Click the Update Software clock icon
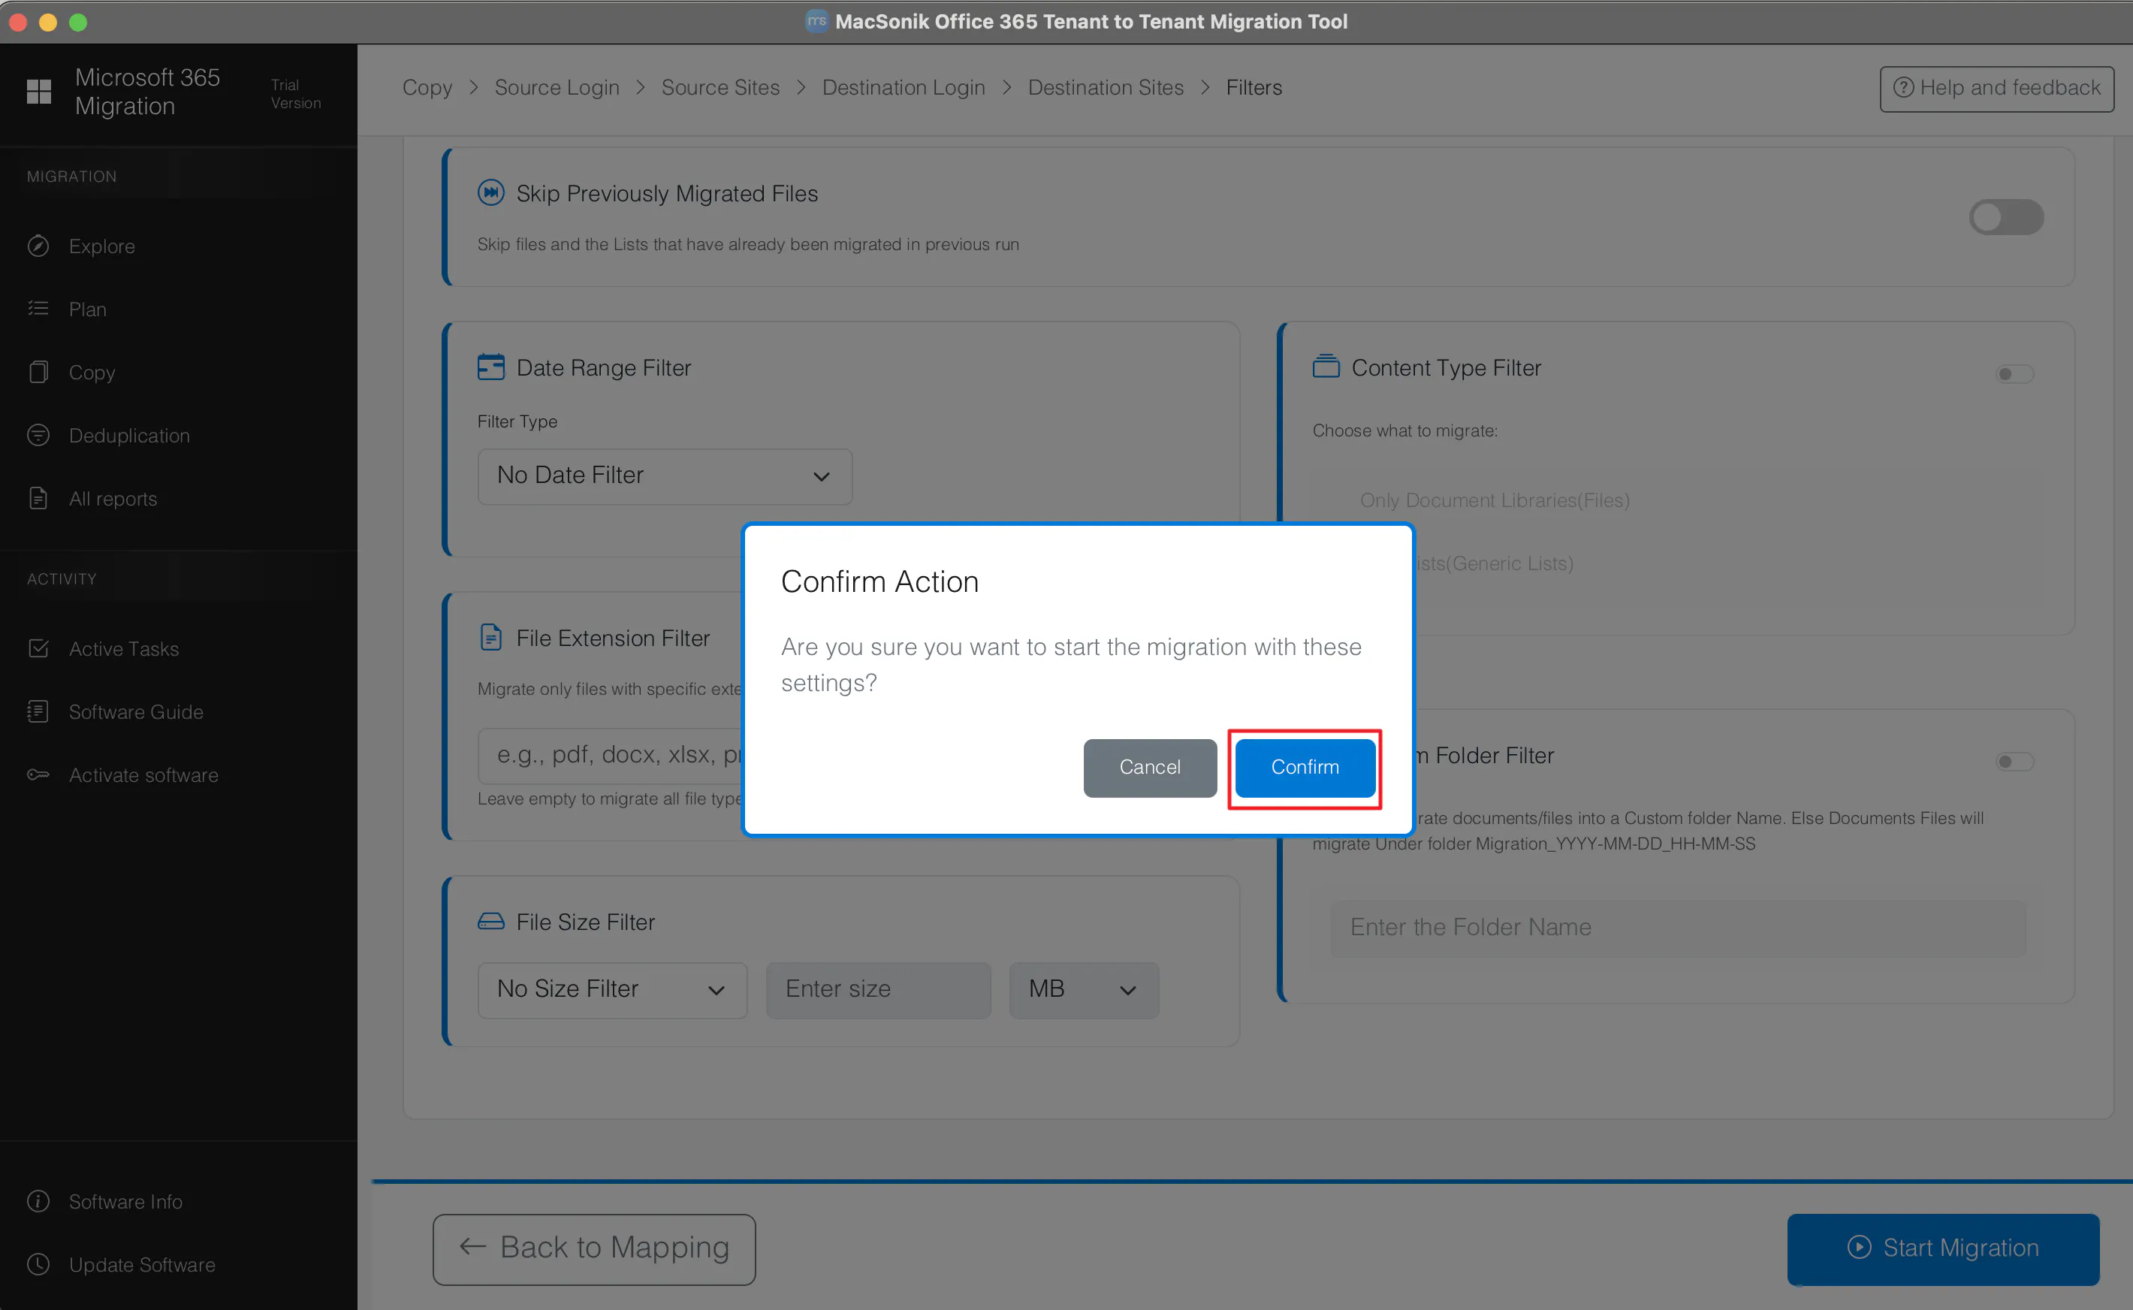 38,1264
